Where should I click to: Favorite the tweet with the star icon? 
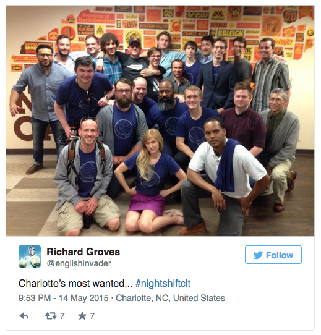pos(82,316)
